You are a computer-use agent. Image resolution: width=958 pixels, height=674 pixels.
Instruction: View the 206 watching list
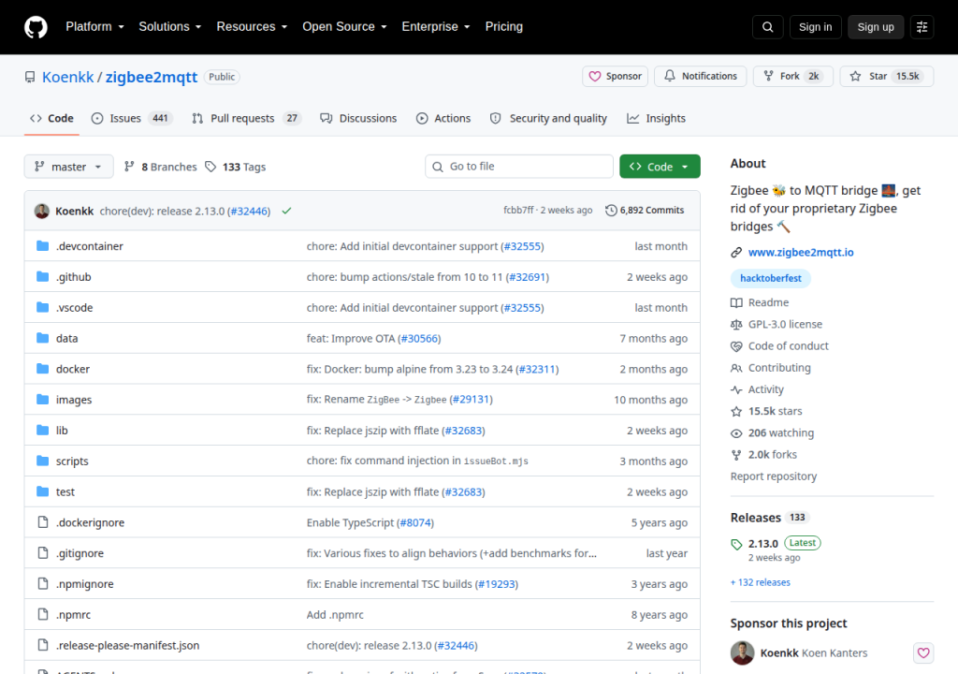pos(772,433)
